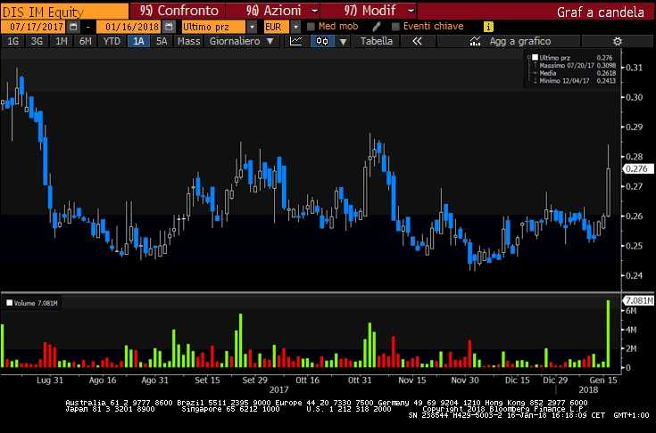
Task: Select the candlestick chart type icon
Action: pos(322,41)
